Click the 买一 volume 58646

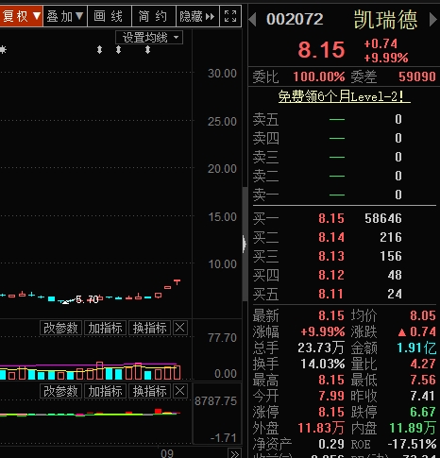(x=383, y=218)
